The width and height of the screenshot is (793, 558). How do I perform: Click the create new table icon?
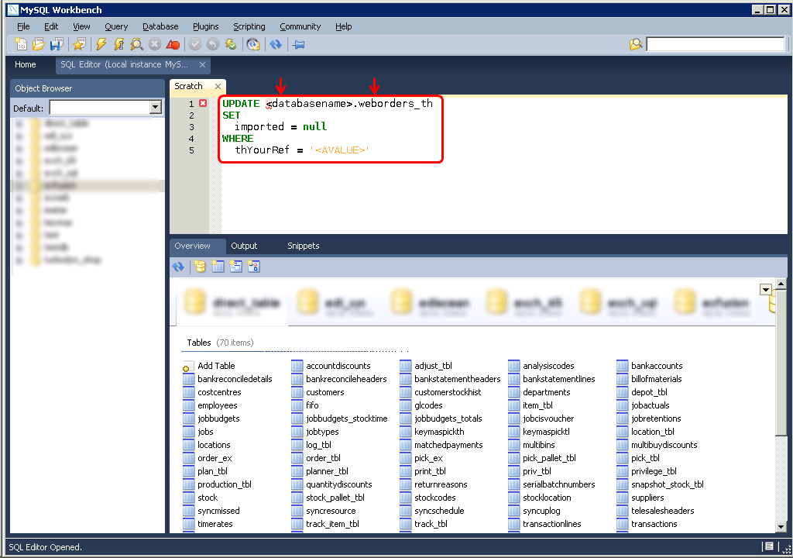(x=218, y=267)
